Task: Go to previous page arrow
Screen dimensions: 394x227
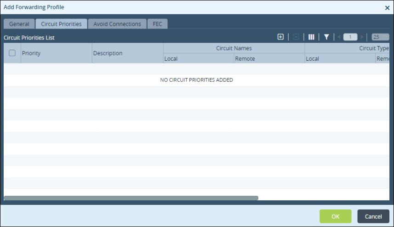Action: [339, 37]
